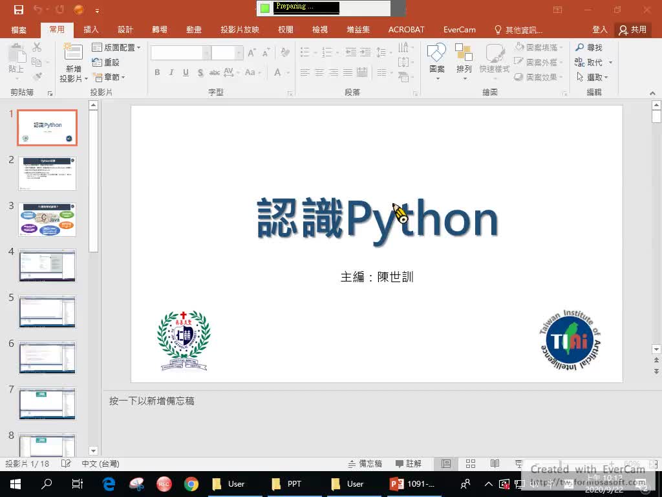Open the customize quick access toolbar dropdown

point(97,10)
